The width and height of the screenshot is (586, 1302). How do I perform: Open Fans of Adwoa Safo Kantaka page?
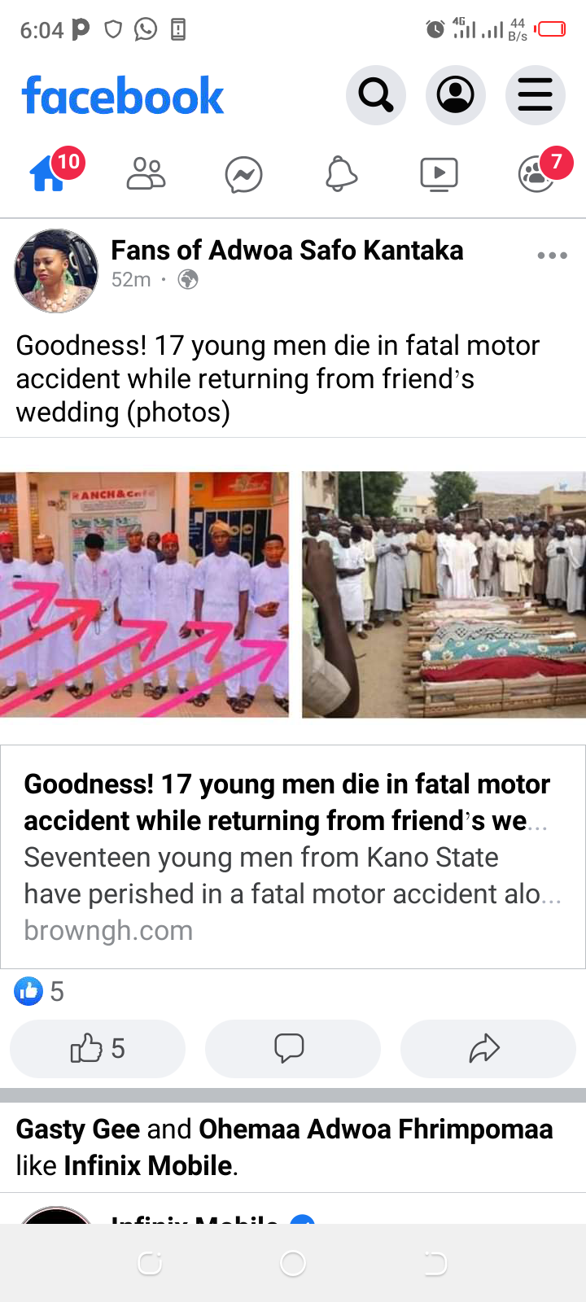coord(287,251)
